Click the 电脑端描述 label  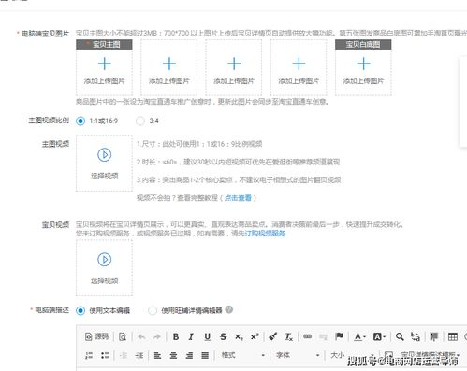pyautogui.click(x=51, y=310)
